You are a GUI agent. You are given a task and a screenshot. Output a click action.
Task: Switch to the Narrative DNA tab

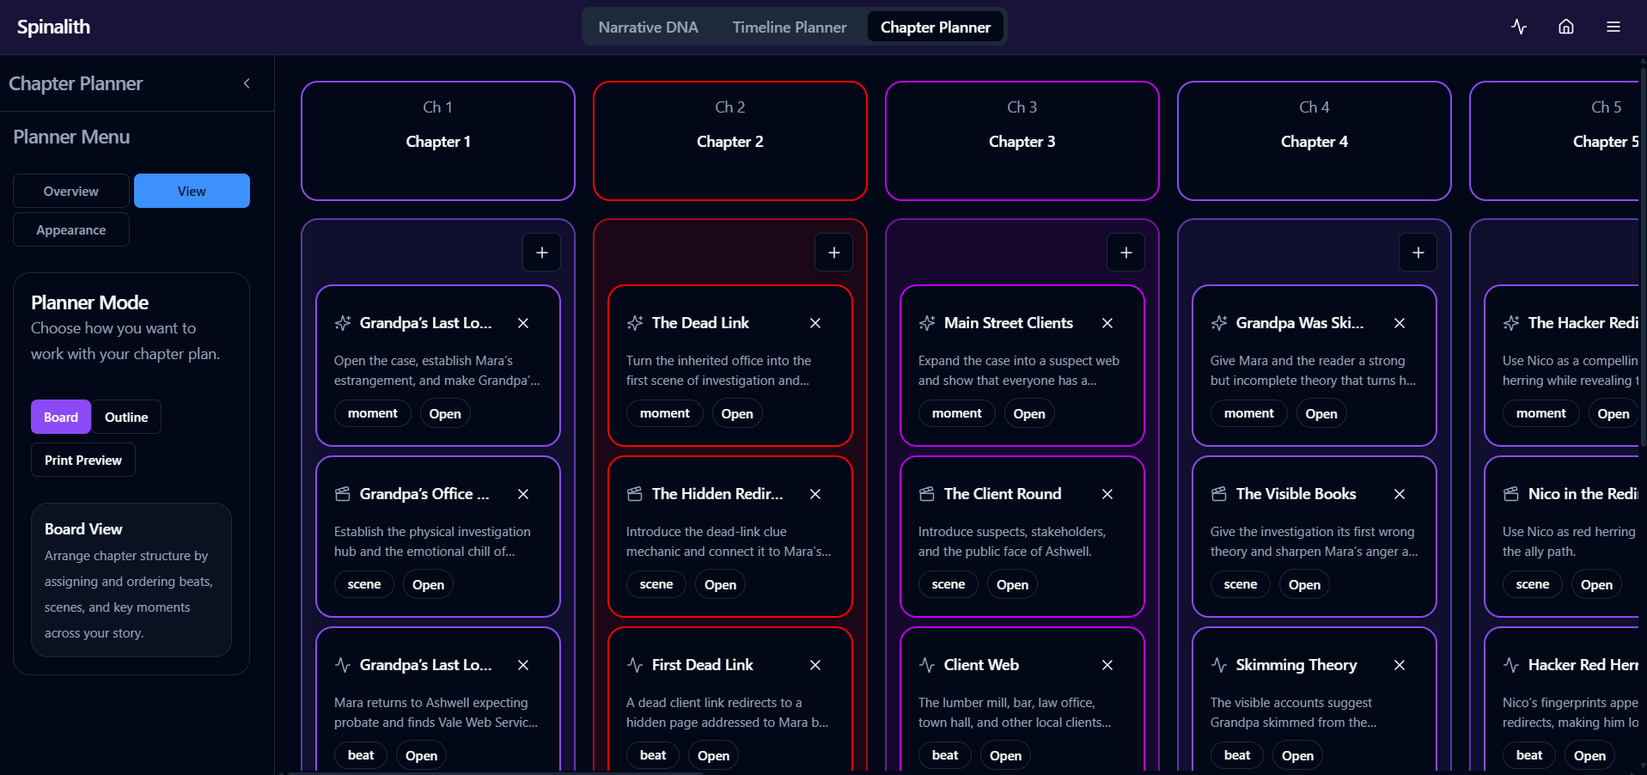tap(648, 27)
